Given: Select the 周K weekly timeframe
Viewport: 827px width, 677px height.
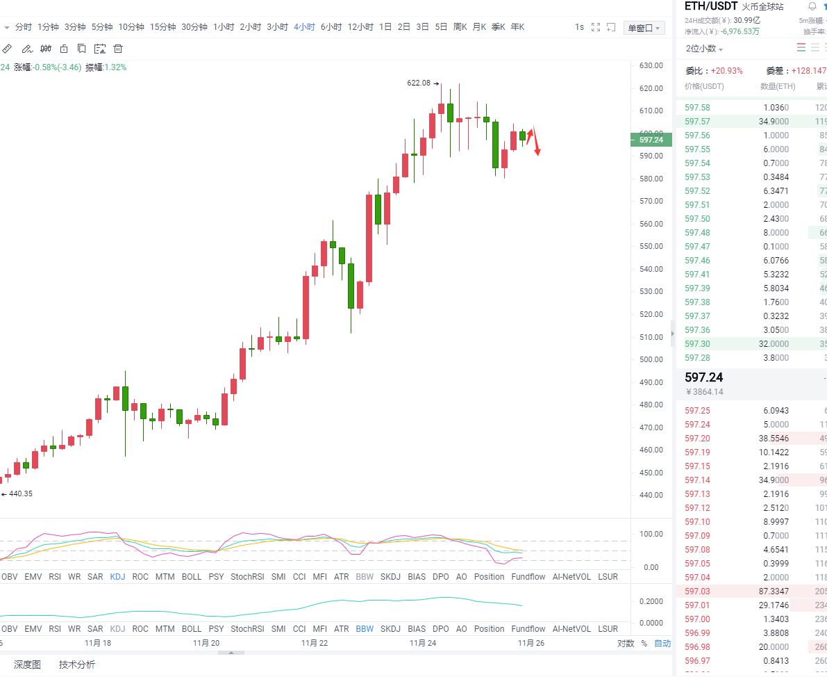Looking at the screenshot, I should click(460, 27).
